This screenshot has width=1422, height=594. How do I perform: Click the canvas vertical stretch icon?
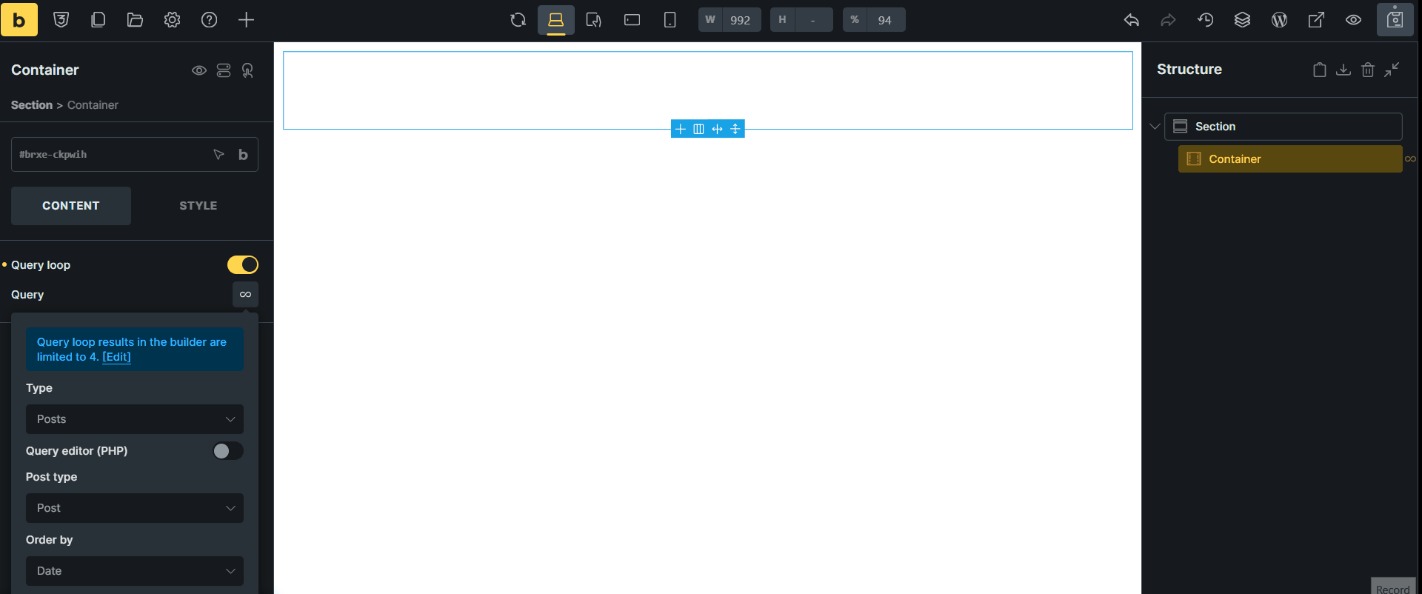(735, 129)
